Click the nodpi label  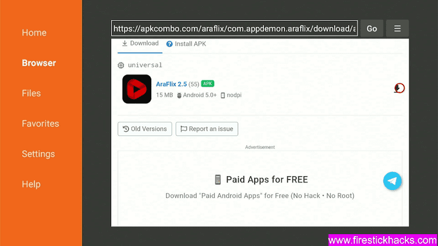point(234,95)
